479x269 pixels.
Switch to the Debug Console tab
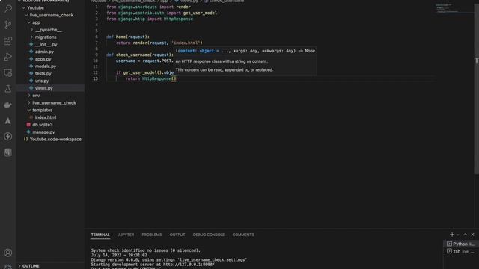tap(208, 235)
